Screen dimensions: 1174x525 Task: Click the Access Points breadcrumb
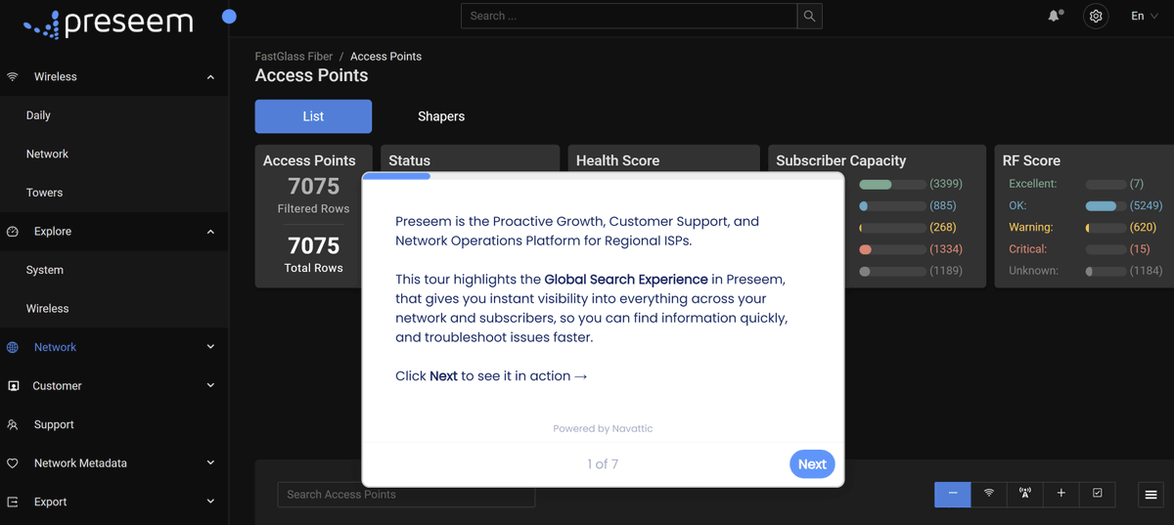click(385, 57)
